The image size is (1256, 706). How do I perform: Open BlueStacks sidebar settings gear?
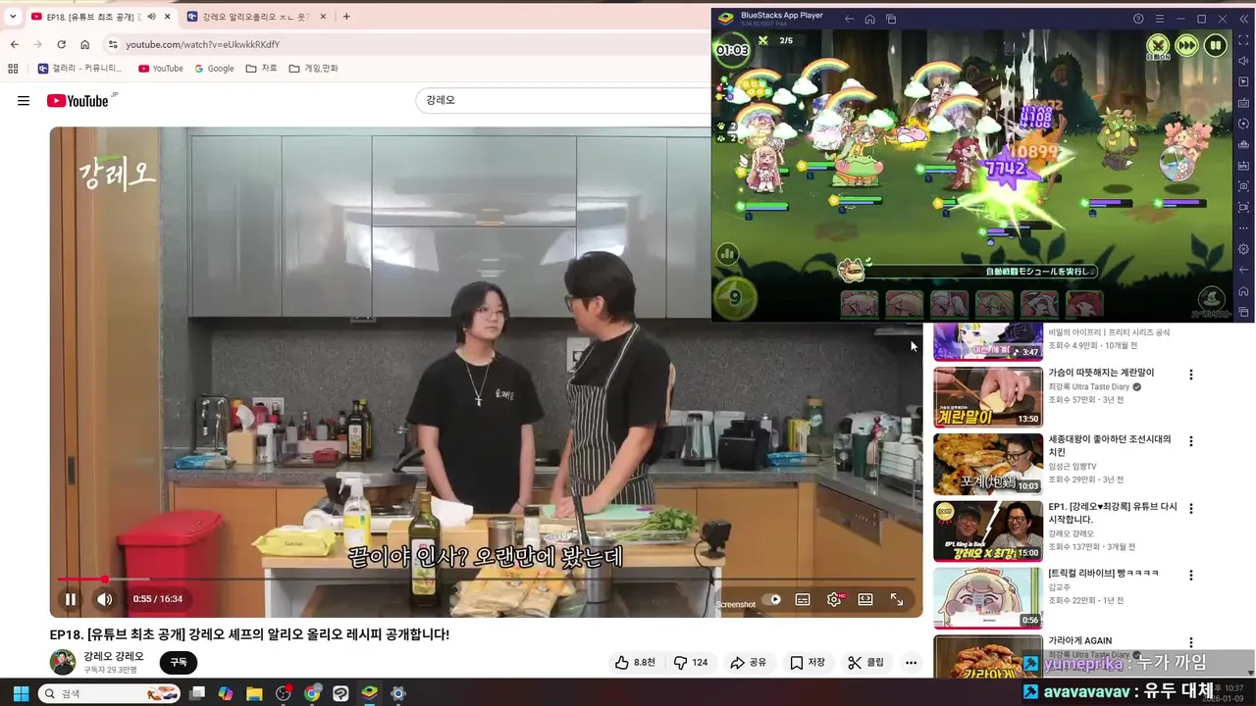tap(1243, 249)
